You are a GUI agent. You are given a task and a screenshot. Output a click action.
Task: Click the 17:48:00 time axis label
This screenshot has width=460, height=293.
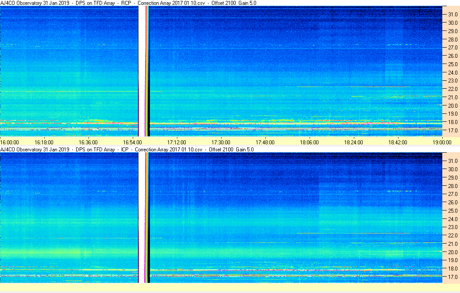coord(265,143)
